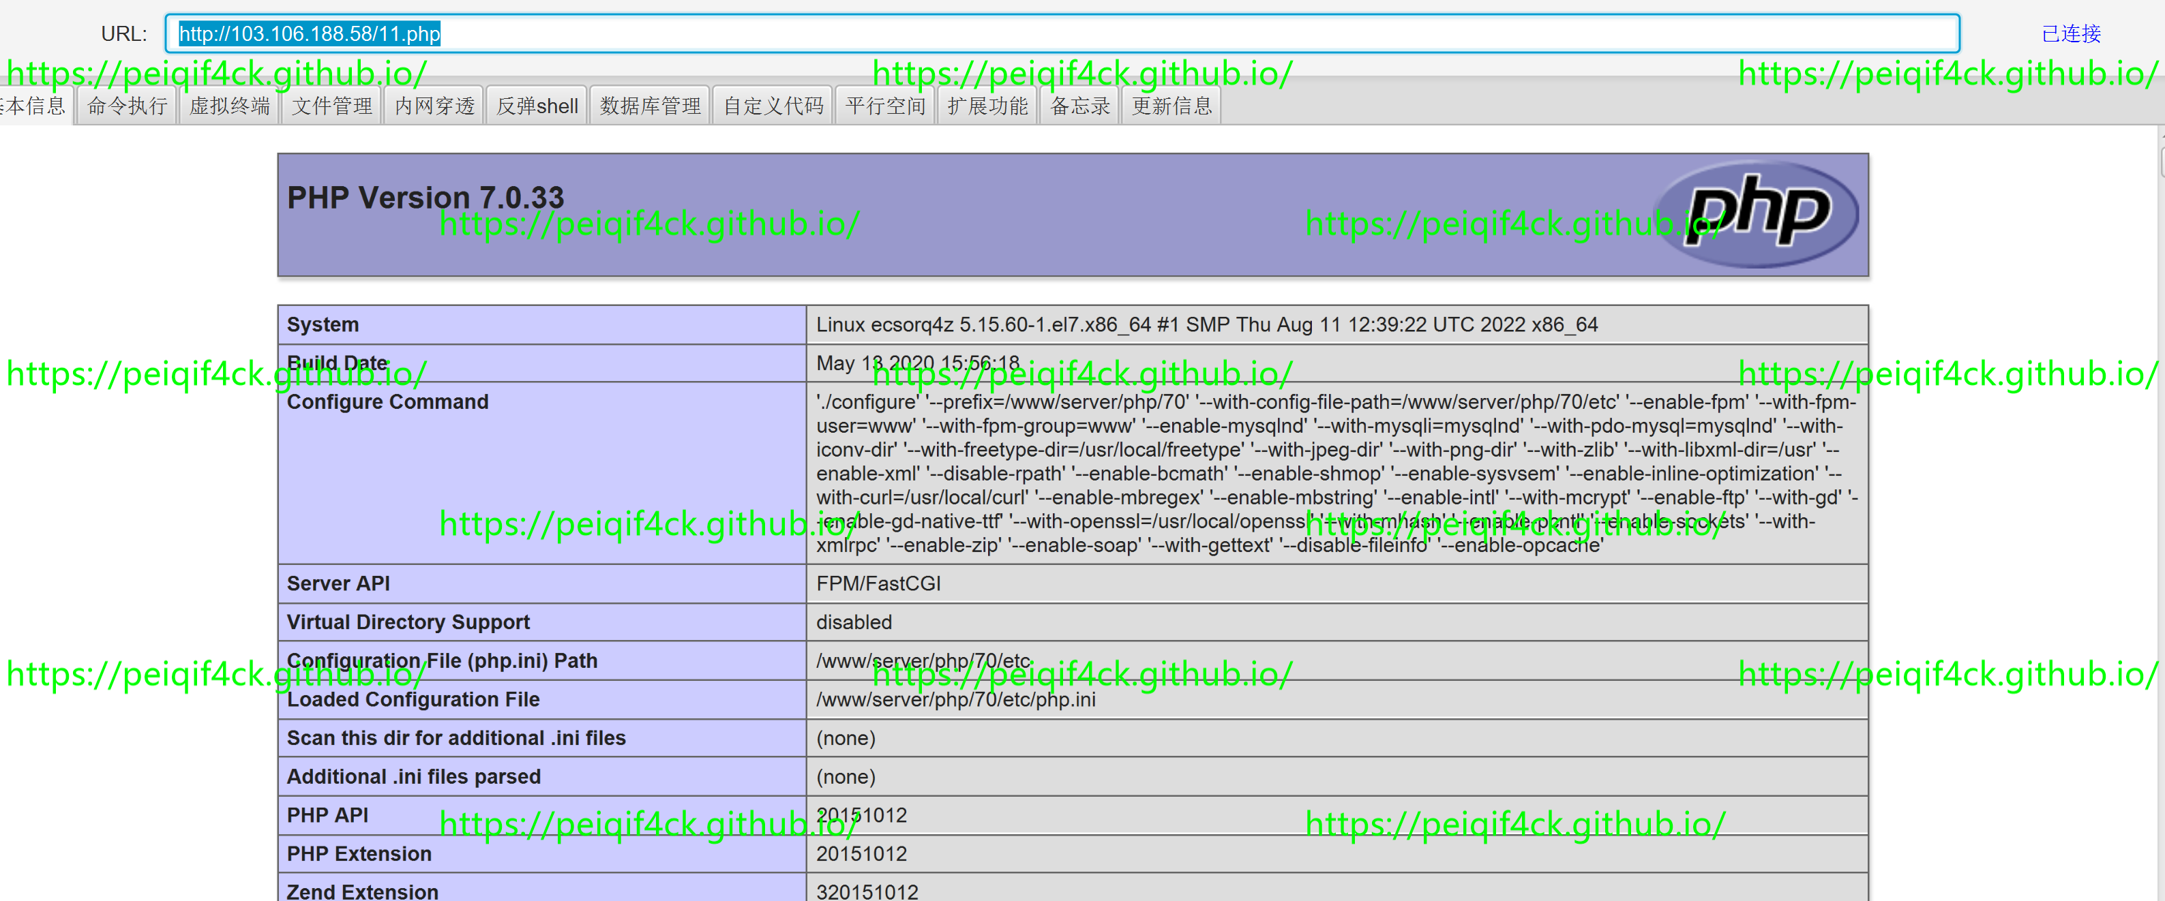This screenshot has width=2165, height=901.
Task: Open the 基本信息 tab
Action: click(x=35, y=106)
